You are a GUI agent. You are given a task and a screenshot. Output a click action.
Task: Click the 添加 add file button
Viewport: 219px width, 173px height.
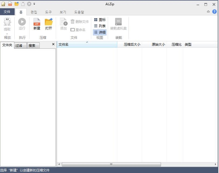pos(63,24)
